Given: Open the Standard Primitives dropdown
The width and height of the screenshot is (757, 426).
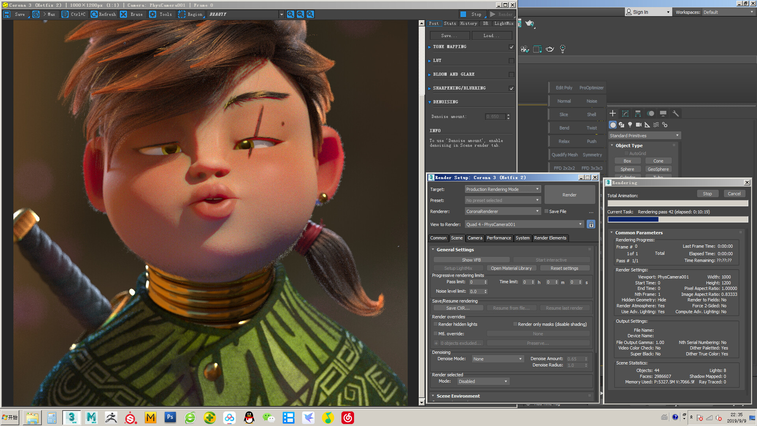Looking at the screenshot, I should 644,136.
